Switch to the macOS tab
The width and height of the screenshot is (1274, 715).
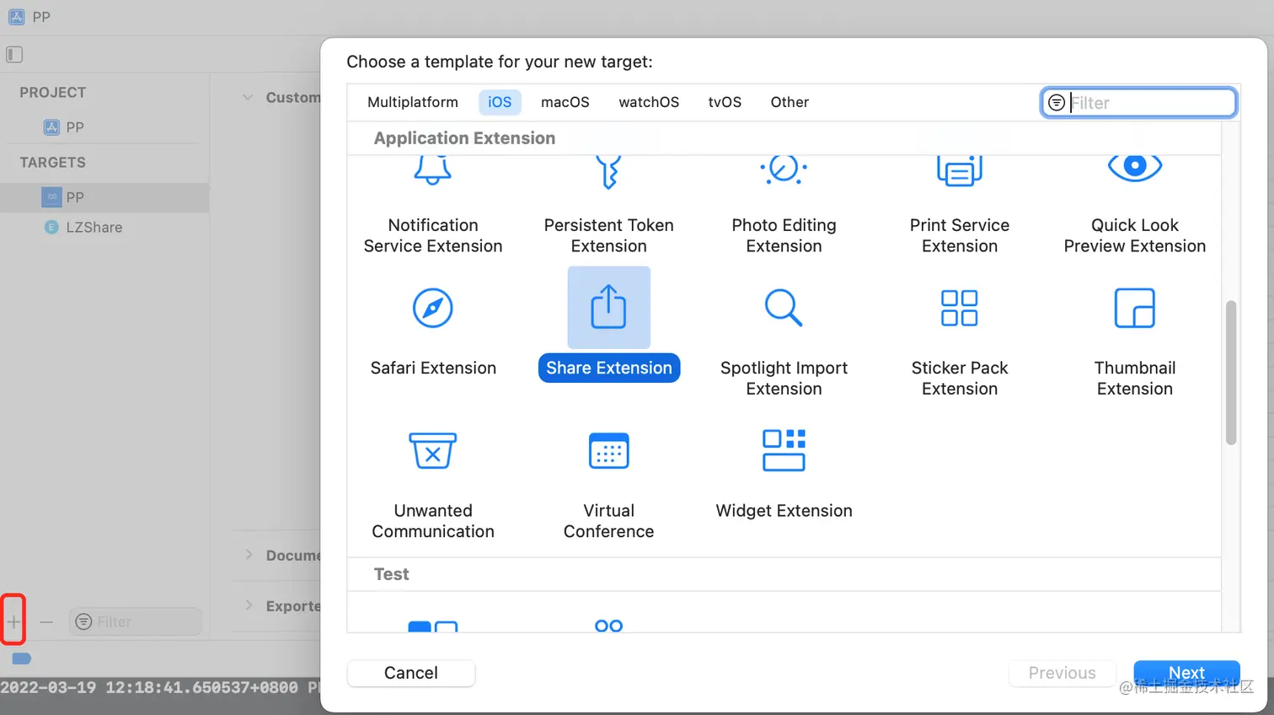point(565,102)
